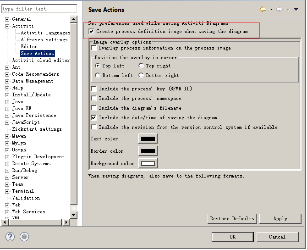Expand the Run/Debug tree node

click(x=7, y=171)
